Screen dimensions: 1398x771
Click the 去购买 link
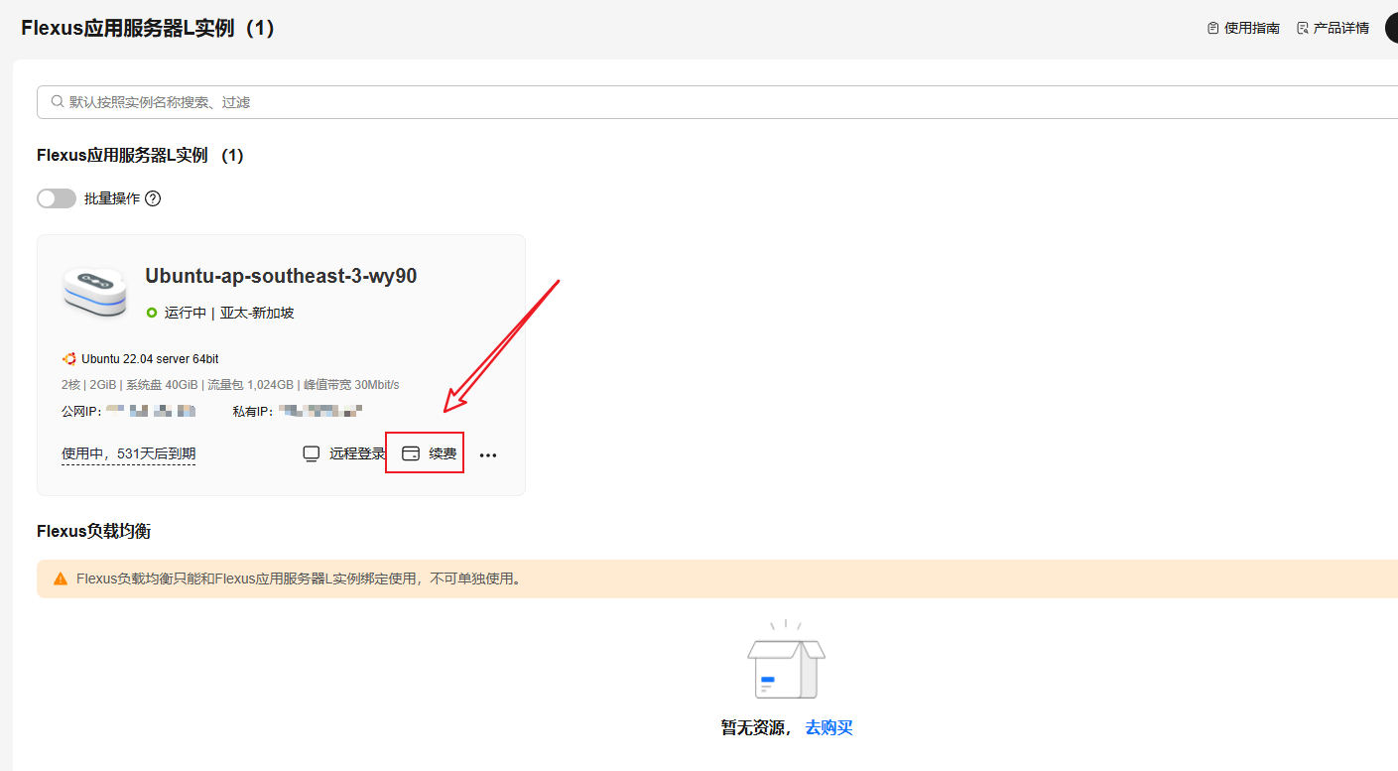click(x=828, y=727)
